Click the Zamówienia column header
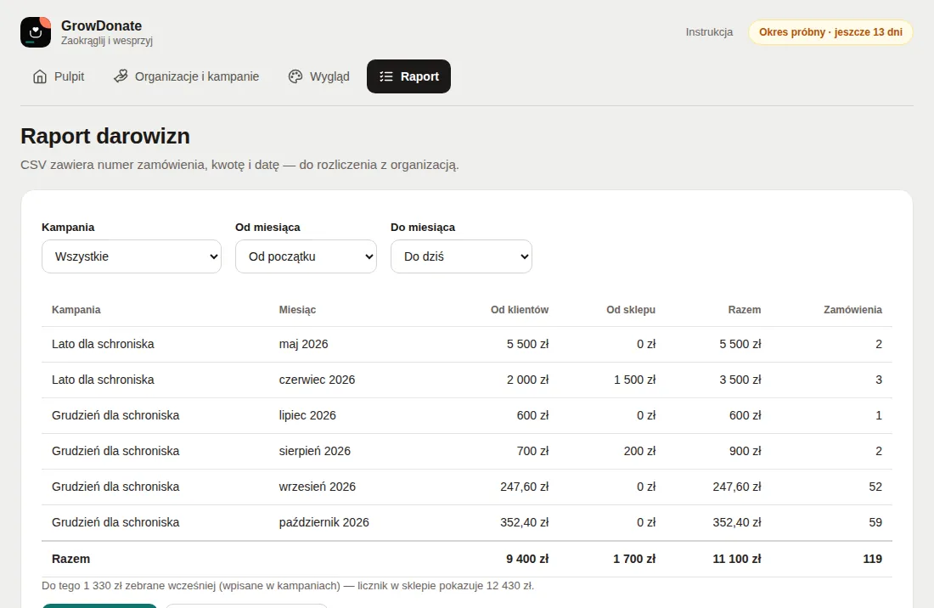934x608 pixels. click(852, 310)
